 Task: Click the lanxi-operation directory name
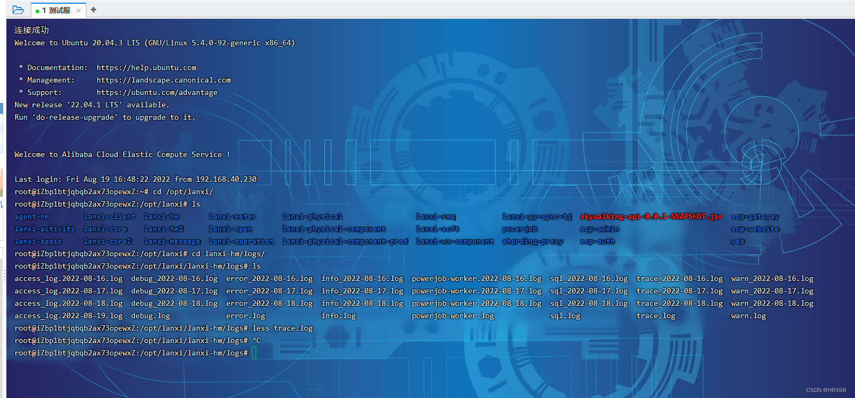click(x=241, y=241)
